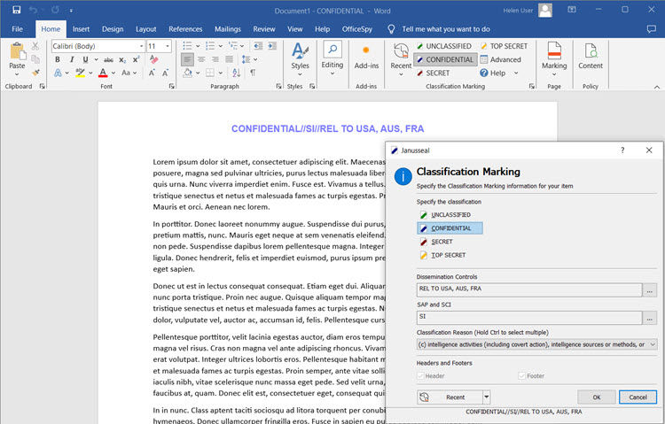The height and width of the screenshot is (424, 665).
Task: Select Center paragraph alignment
Action: point(201,59)
